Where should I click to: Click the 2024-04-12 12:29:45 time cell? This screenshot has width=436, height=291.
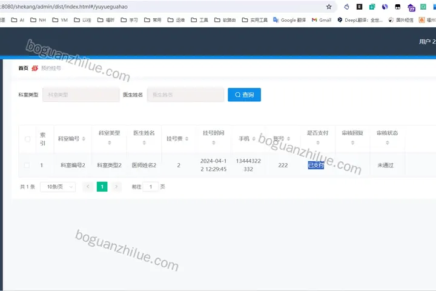tap(214, 165)
